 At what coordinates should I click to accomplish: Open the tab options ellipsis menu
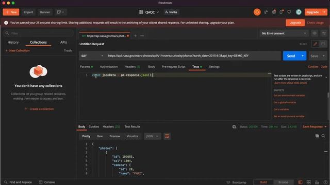142,36
